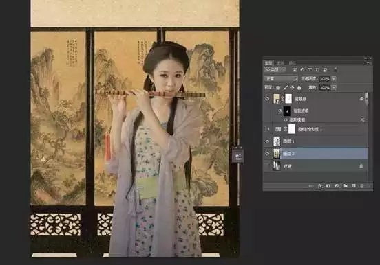Open blending options icon on 高斯模糊 row
Screen dimensions: 380x265
click(363, 119)
